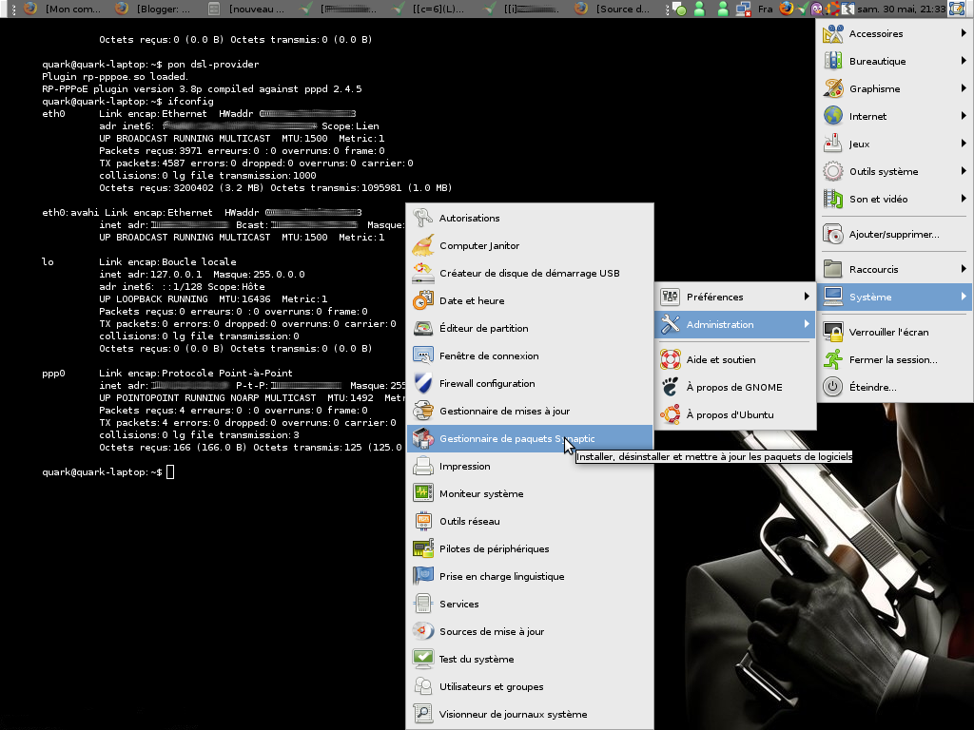Viewport: 974px width, 730px height.
Task: Expand the Bureautique submenu arrow
Action: coord(964,60)
